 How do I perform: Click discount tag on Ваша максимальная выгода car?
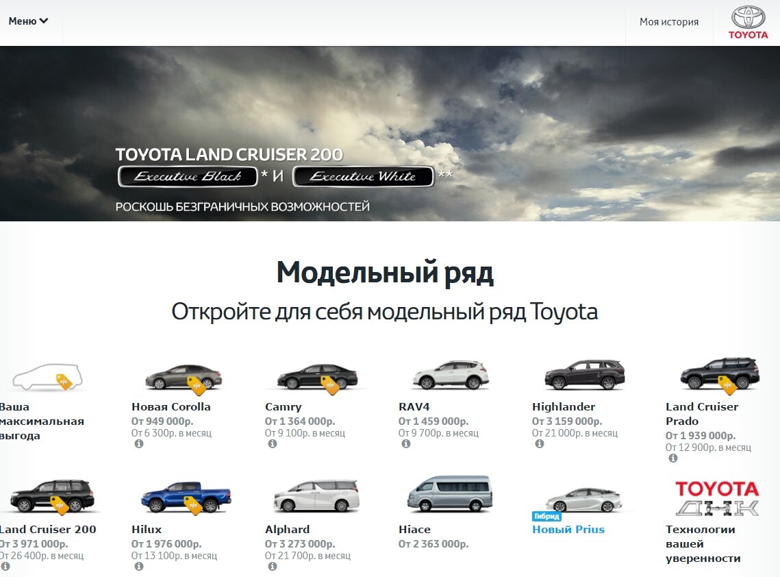click(x=64, y=382)
